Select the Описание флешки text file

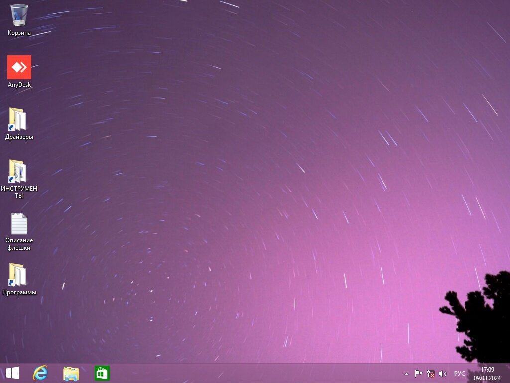click(19, 224)
